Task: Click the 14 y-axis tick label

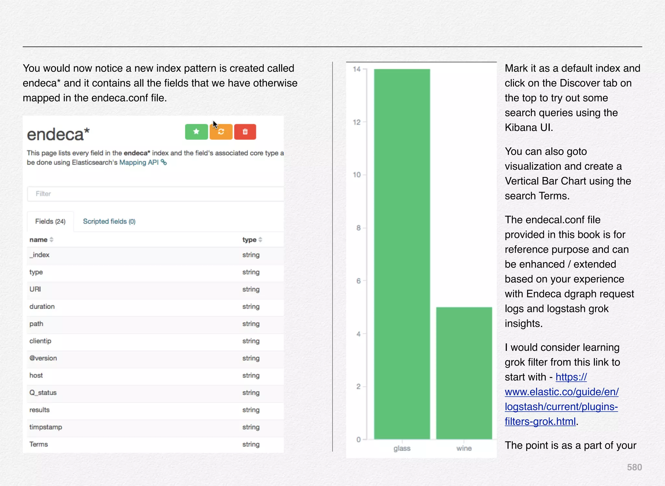Action: pyautogui.click(x=357, y=69)
